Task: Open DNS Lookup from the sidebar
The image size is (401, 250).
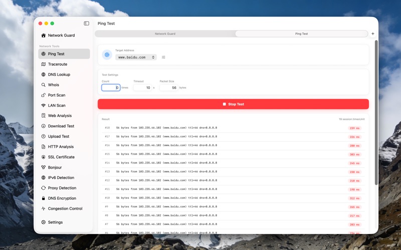Action: [64, 74]
